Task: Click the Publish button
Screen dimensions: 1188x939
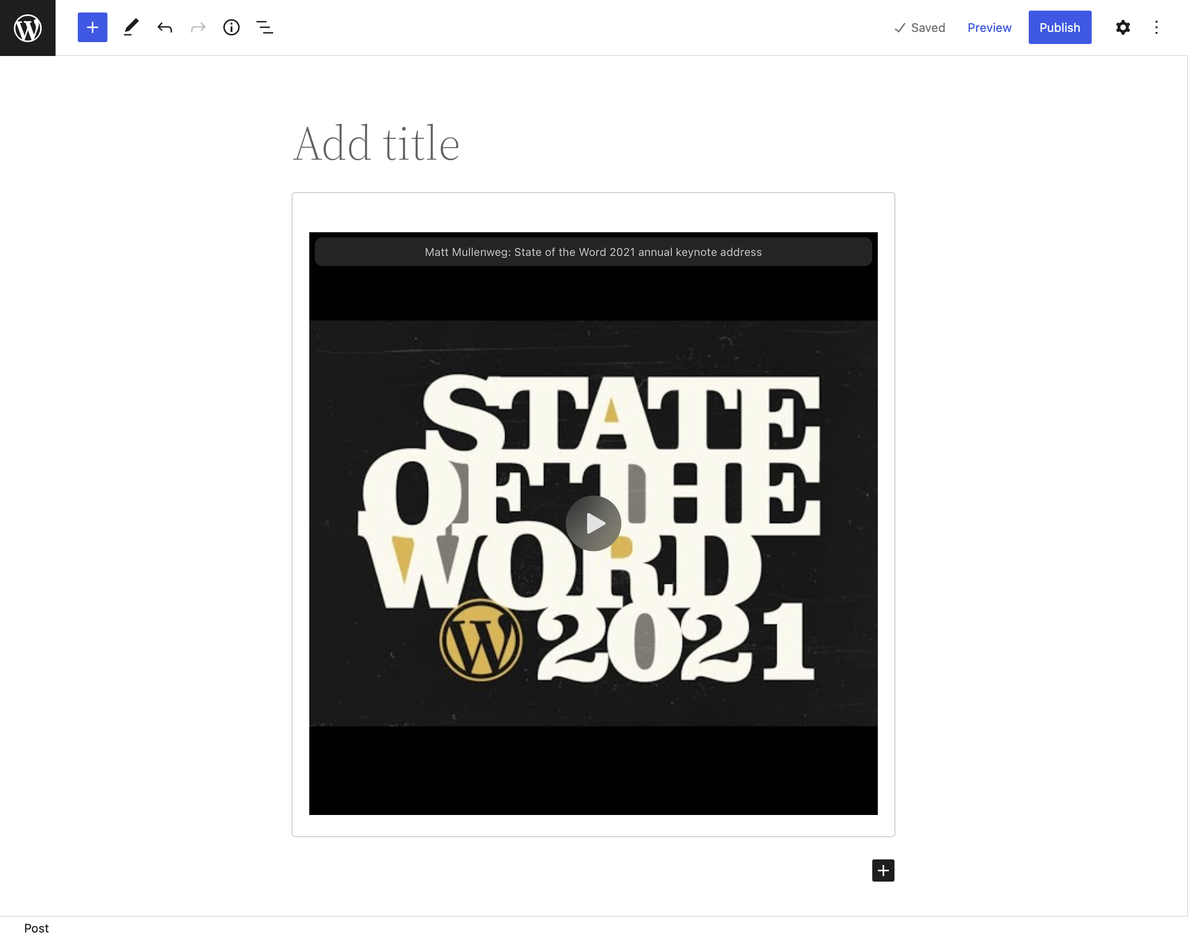Action: pyautogui.click(x=1060, y=27)
